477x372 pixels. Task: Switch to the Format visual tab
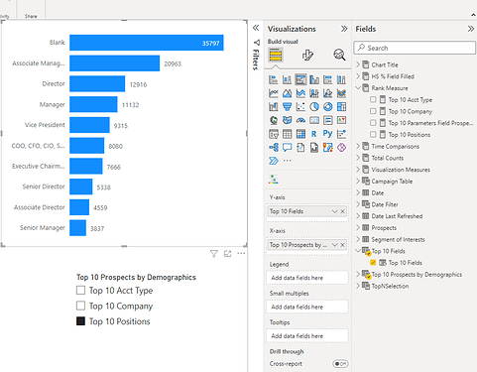coord(307,55)
